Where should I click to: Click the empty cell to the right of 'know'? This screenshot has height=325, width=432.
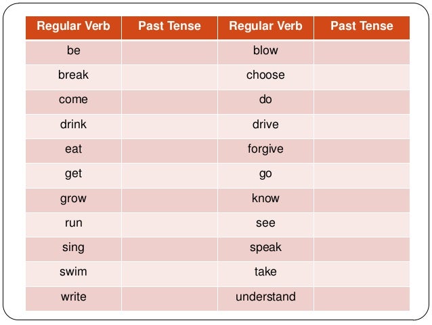(362, 200)
